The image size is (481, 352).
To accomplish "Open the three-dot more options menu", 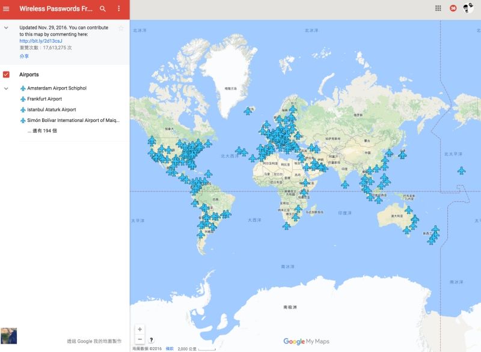I will 118,9.
